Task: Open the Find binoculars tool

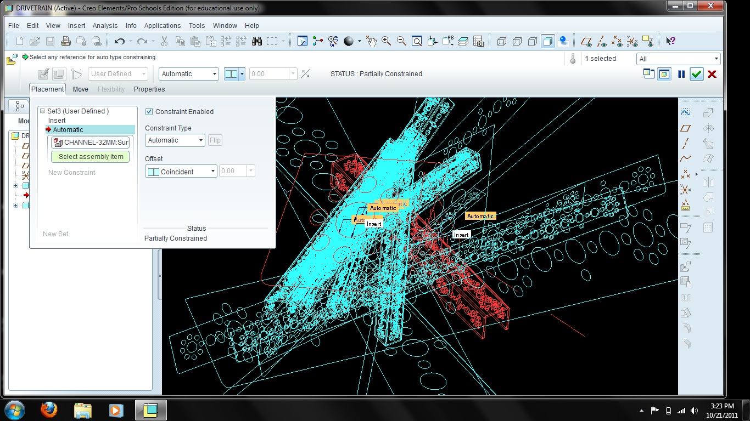Action: pyautogui.click(x=256, y=41)
